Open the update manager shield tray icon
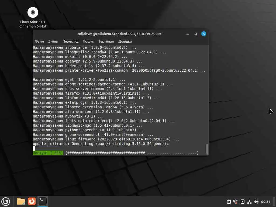This screenshot has width=276, height=207. 235,202
